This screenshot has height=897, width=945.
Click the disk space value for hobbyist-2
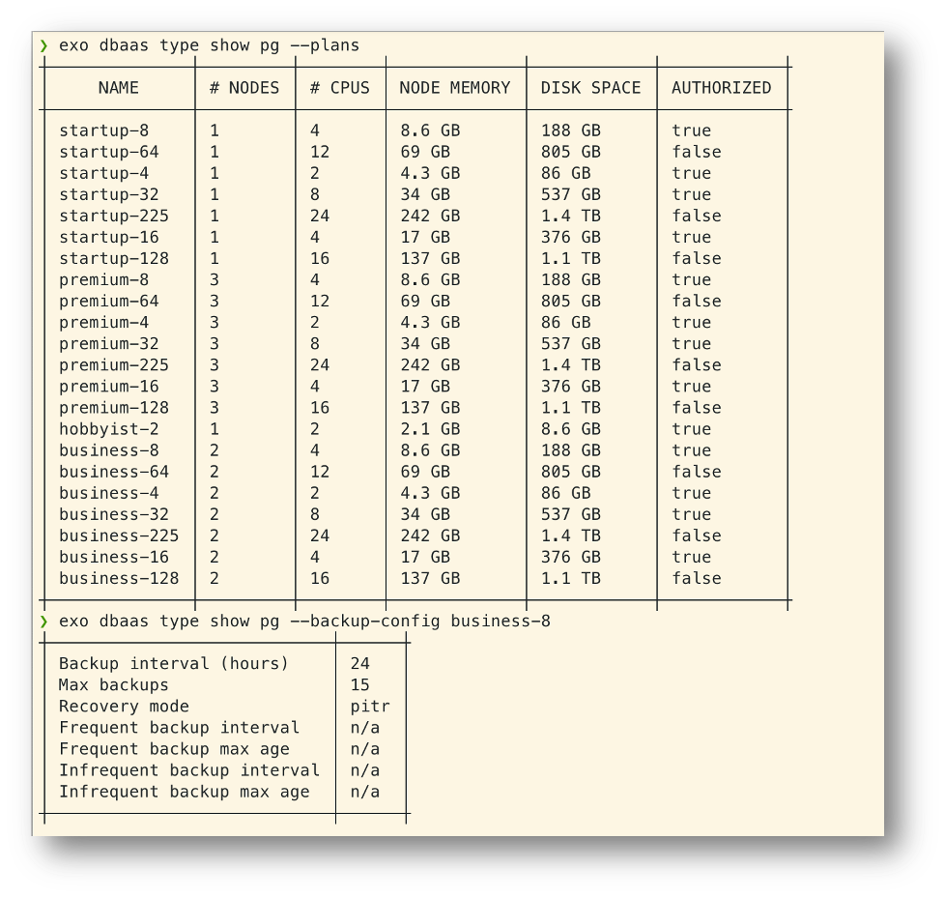pyautogui.click(x=570, y=429)
